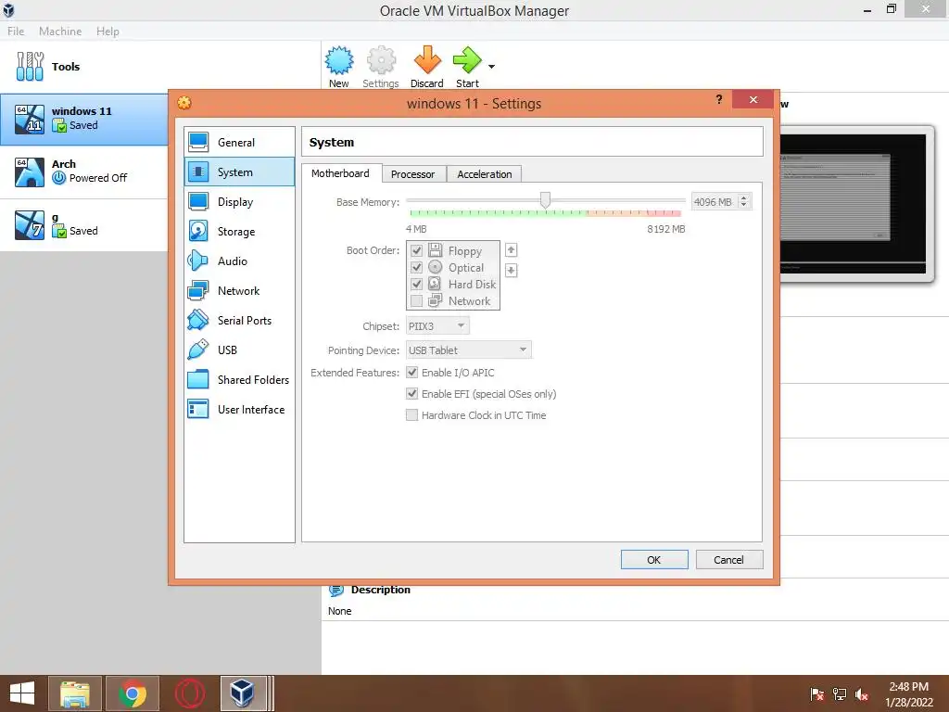Click the help question mark in Settings
The width and height of the screenshot is (949, 712).
[719, 99]
